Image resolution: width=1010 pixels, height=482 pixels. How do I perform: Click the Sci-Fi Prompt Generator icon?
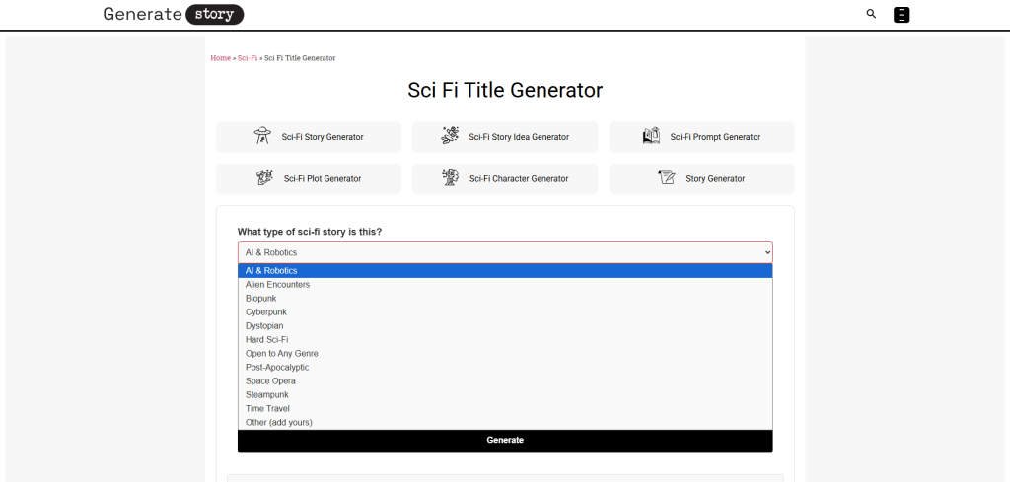pyautogui.click(x=651, y=136)
